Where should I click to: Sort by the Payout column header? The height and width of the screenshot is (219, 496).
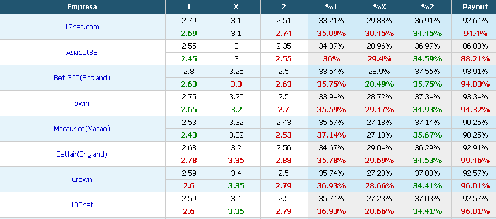pyautogui.click(x=475, y=7)
